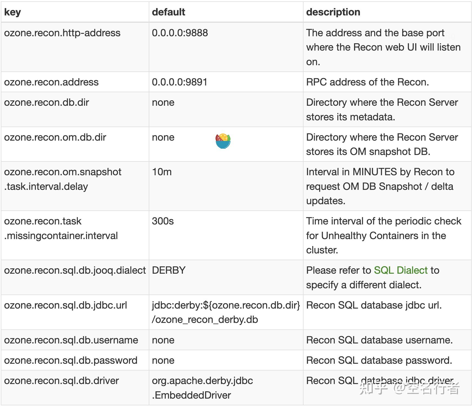Click the jdbc:derby url default value
The image size is (472, 407).
(x=226, y=312)
